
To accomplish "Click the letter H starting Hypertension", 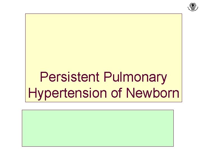I will click(x=33, y=93).
